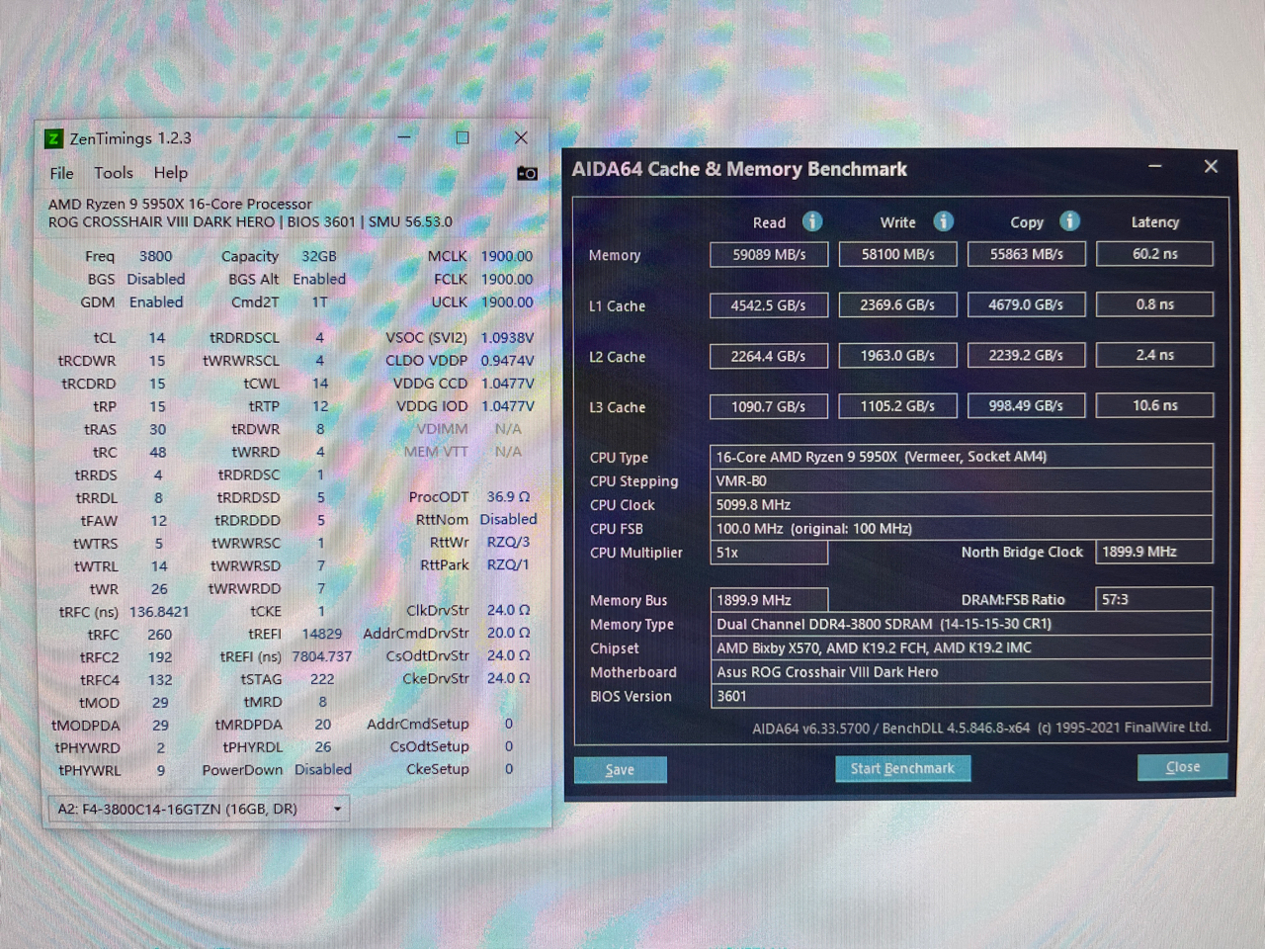The height and width of the screenshot is (949, 1265).
Task: Click the tRAS value 30
Action: click(157, 429)
